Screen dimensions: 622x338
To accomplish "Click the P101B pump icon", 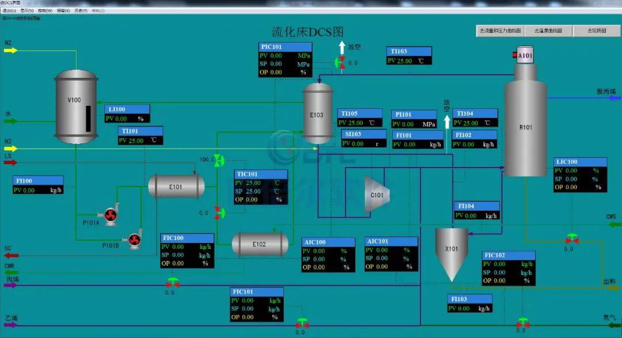I will click(x=134, y=238).
